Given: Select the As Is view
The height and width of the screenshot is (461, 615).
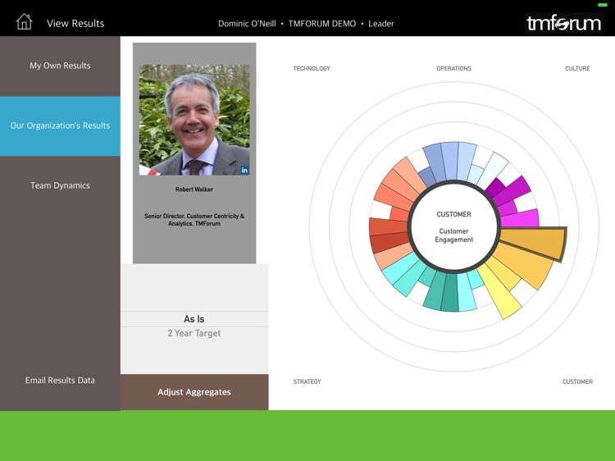Looking at the screenshot, I should click(x=194, y=319).
